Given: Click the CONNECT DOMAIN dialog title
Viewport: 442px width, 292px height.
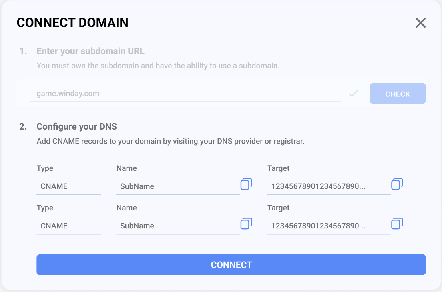Looking at the screenshot, I should point(72,22).
